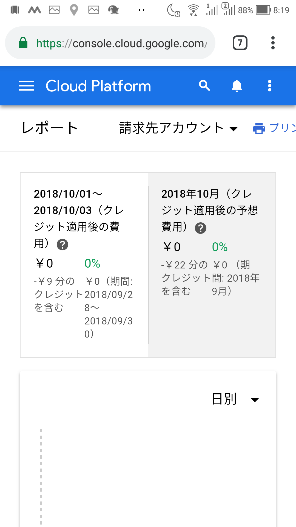The height and width of the screenshot is (527, 296).
Task: Tap the battery status indicator
Action: pos(263,10)
